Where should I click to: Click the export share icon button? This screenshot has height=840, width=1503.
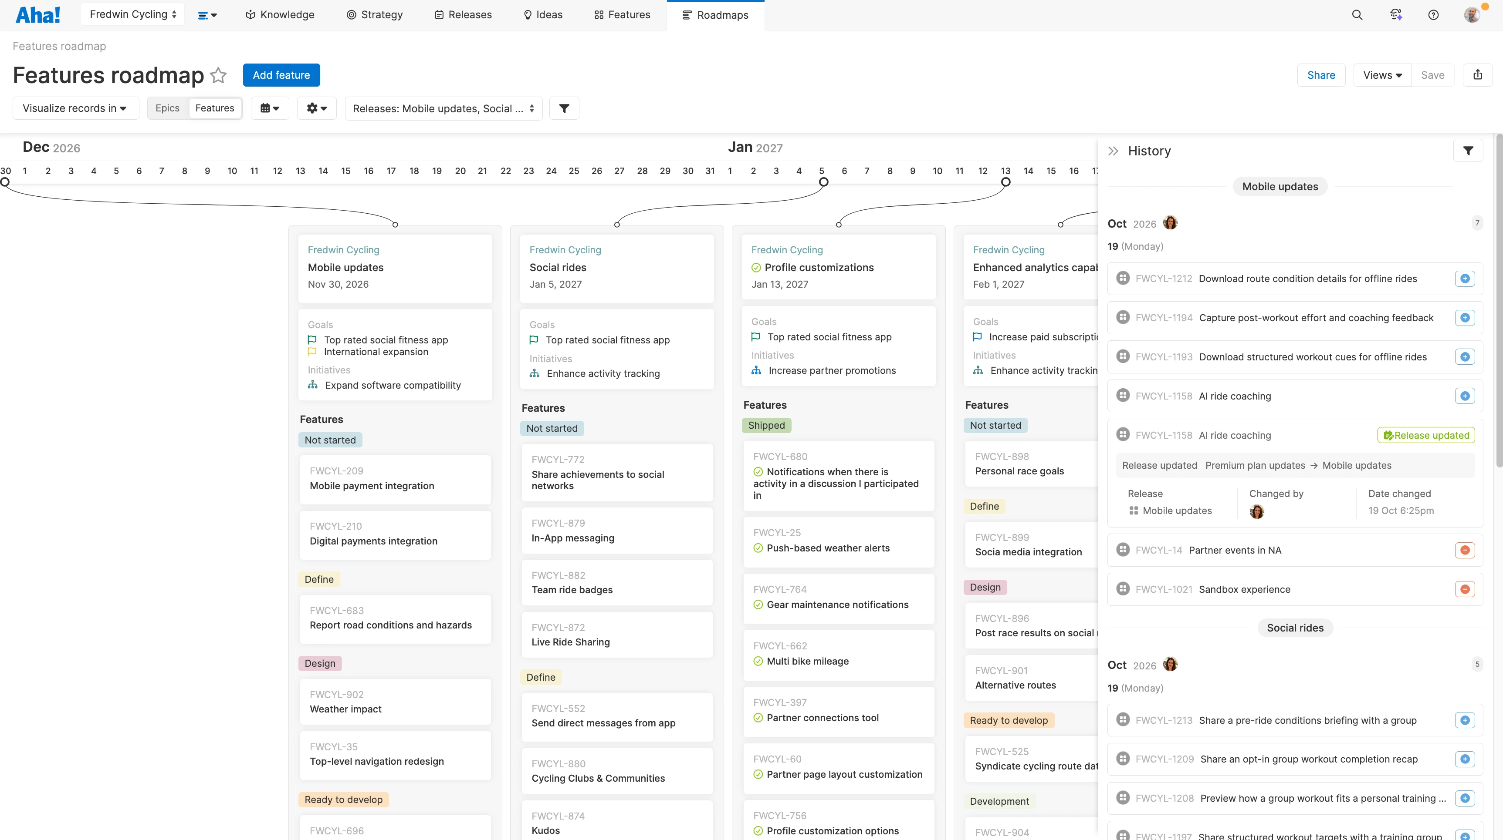1477,74
